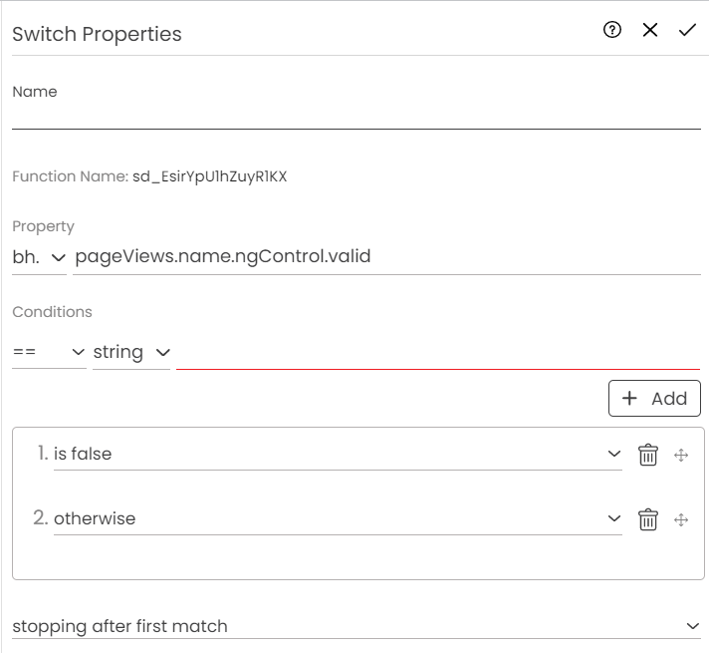Close the Switch Properties panel
Screen dimensions: 709x653
[650, 30]
